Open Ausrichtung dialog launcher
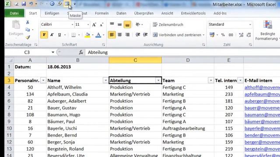The image size is (280, 157). point(203,44)
